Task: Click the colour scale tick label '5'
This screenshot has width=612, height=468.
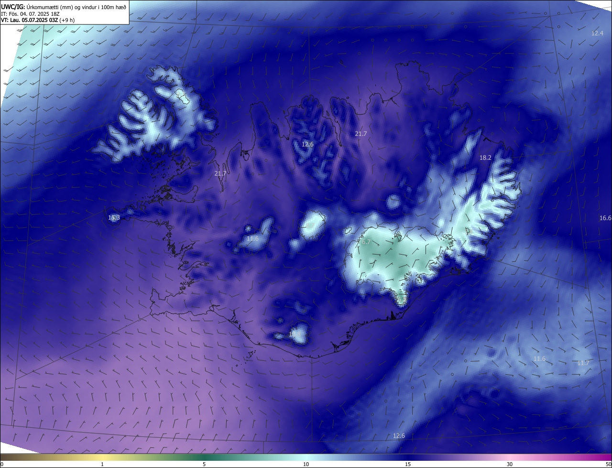Action: (x=204, y=464)
